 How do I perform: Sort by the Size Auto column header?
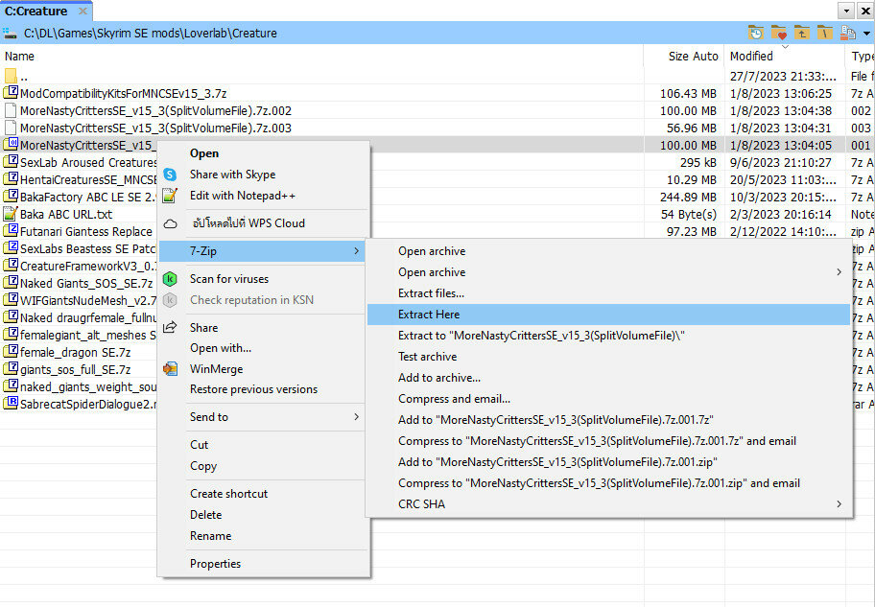point(684,57)
